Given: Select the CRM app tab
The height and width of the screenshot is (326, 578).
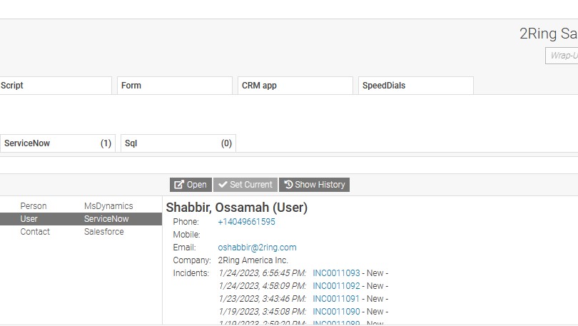Looking at the screenshot, I should click(295, 86).
